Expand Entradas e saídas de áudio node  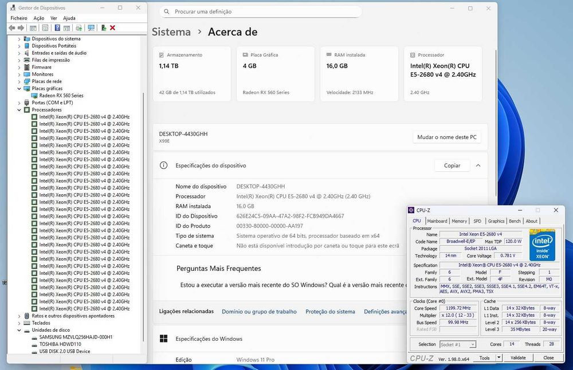coord(19,53)
